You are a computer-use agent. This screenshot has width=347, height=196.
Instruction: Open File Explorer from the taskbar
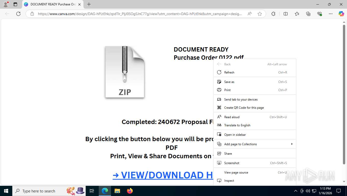coord(117,191)
